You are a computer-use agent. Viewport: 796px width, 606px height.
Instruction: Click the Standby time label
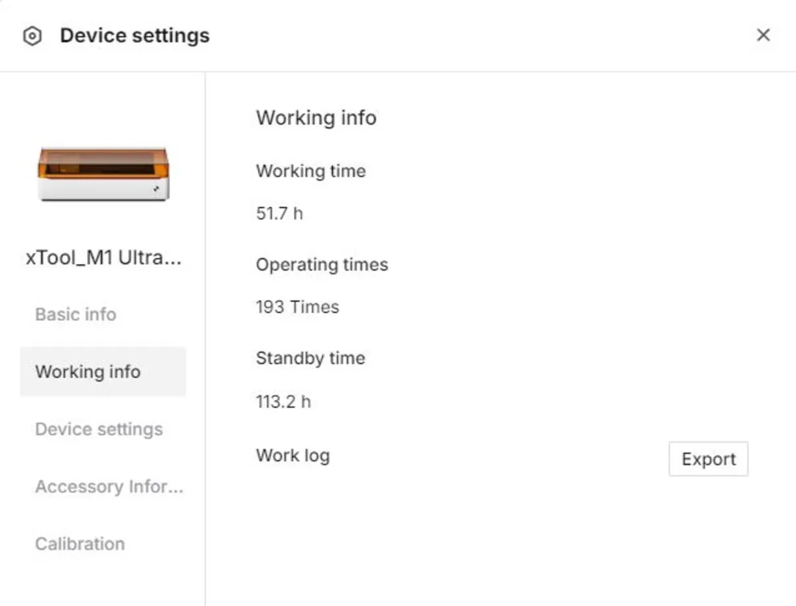click(310, 358)
